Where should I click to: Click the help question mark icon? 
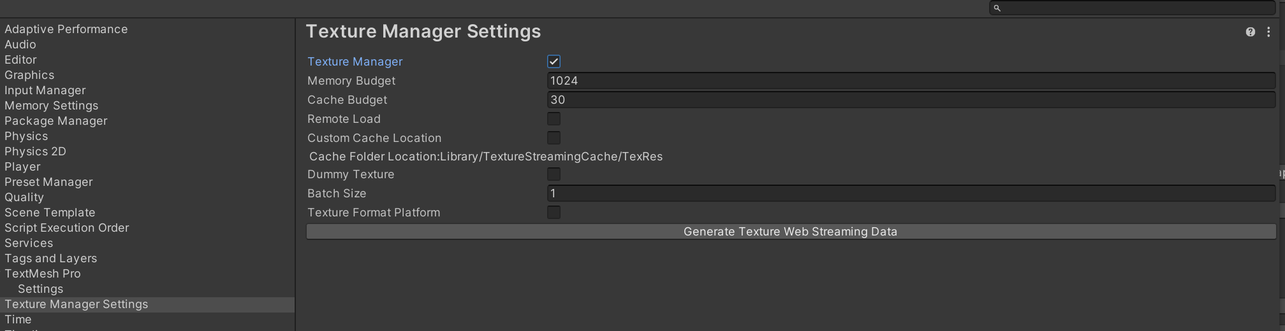click(x=1250, y=32)
